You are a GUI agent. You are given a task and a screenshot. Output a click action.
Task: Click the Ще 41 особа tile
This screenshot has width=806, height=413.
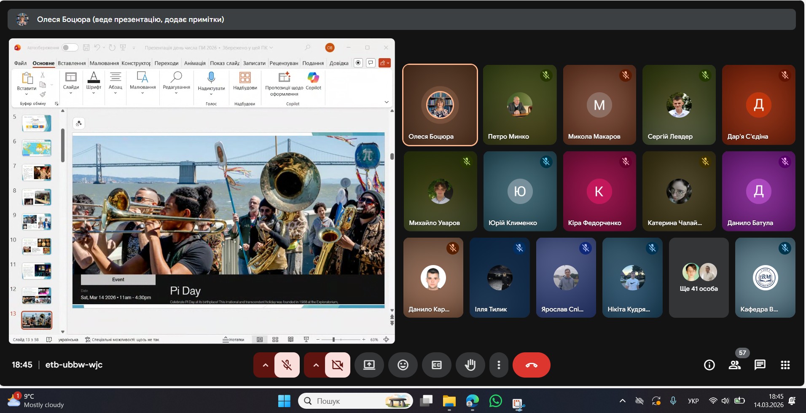click(699, 278)
